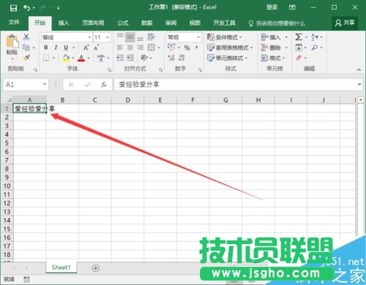This screenshot has width=366, height=285.
Task: Open the Insert Function fx dialog
Action: 104,85
